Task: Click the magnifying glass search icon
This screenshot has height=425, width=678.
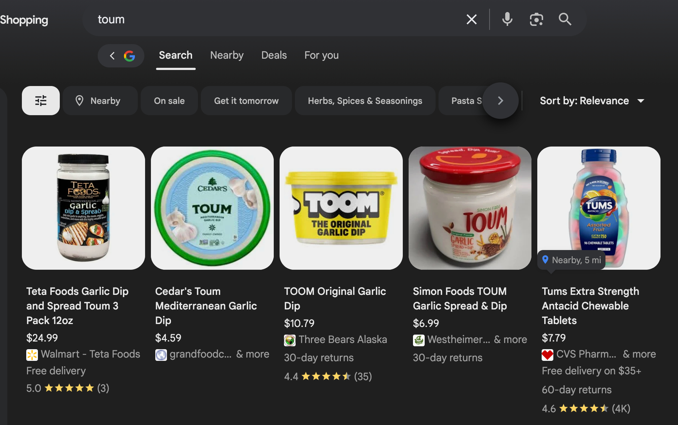Action: point(565,19)
